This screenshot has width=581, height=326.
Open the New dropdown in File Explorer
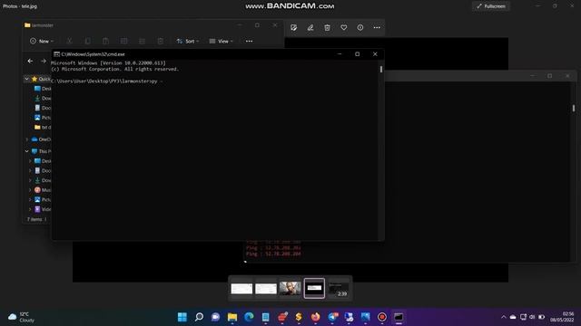42,41
